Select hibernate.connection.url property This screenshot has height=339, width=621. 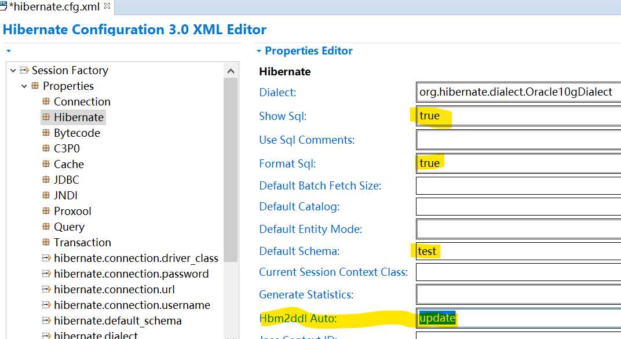[x=114, y=290]
